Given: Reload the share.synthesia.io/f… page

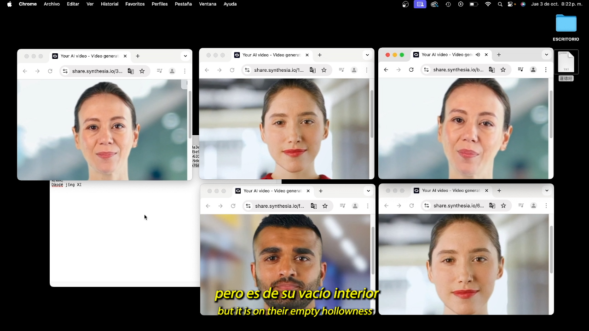Looking at the screenshot, I should click(233, 206).
